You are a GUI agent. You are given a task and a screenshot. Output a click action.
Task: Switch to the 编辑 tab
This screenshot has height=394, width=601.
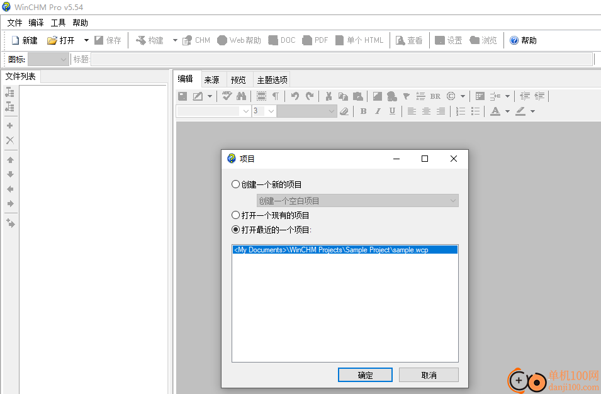186,79
